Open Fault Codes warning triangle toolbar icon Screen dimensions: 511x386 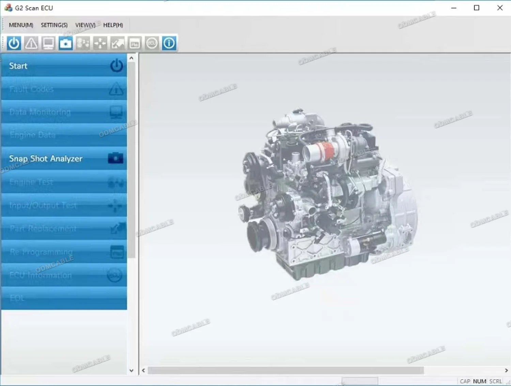pos(31,43)
